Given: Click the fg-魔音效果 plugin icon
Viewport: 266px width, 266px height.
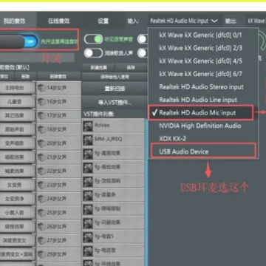Looking at the screenshot, I should pyautogui.click(x=88, y=154).
